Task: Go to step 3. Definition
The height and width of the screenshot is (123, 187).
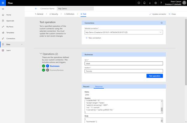Action: tap(69, 14)
